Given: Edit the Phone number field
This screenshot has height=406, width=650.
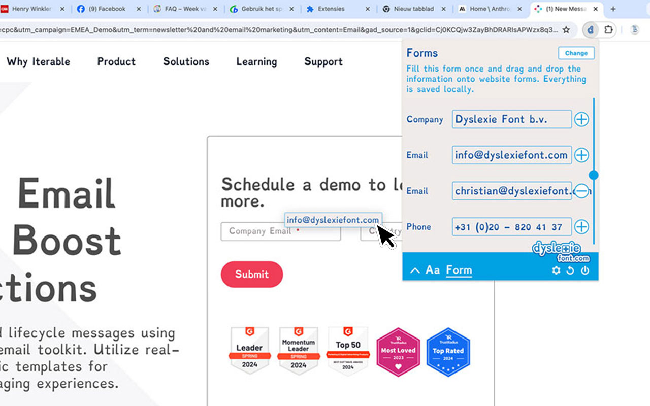Looking at the screenshot, I should point(512,227).
